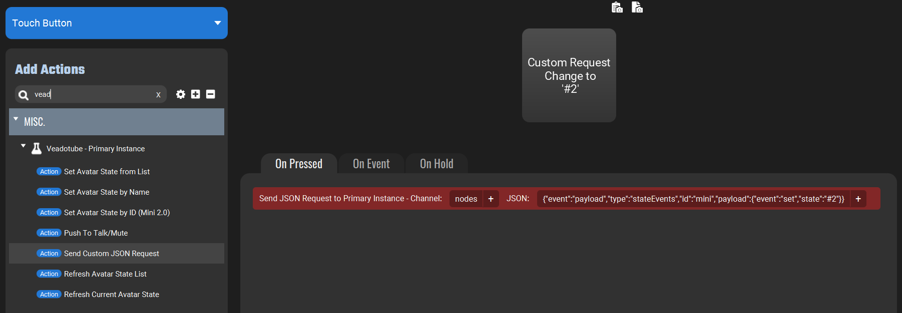This screenshot has height=313, width=902.
Task: Switch to the On Hold tab
Action: (x=436, y=164)
